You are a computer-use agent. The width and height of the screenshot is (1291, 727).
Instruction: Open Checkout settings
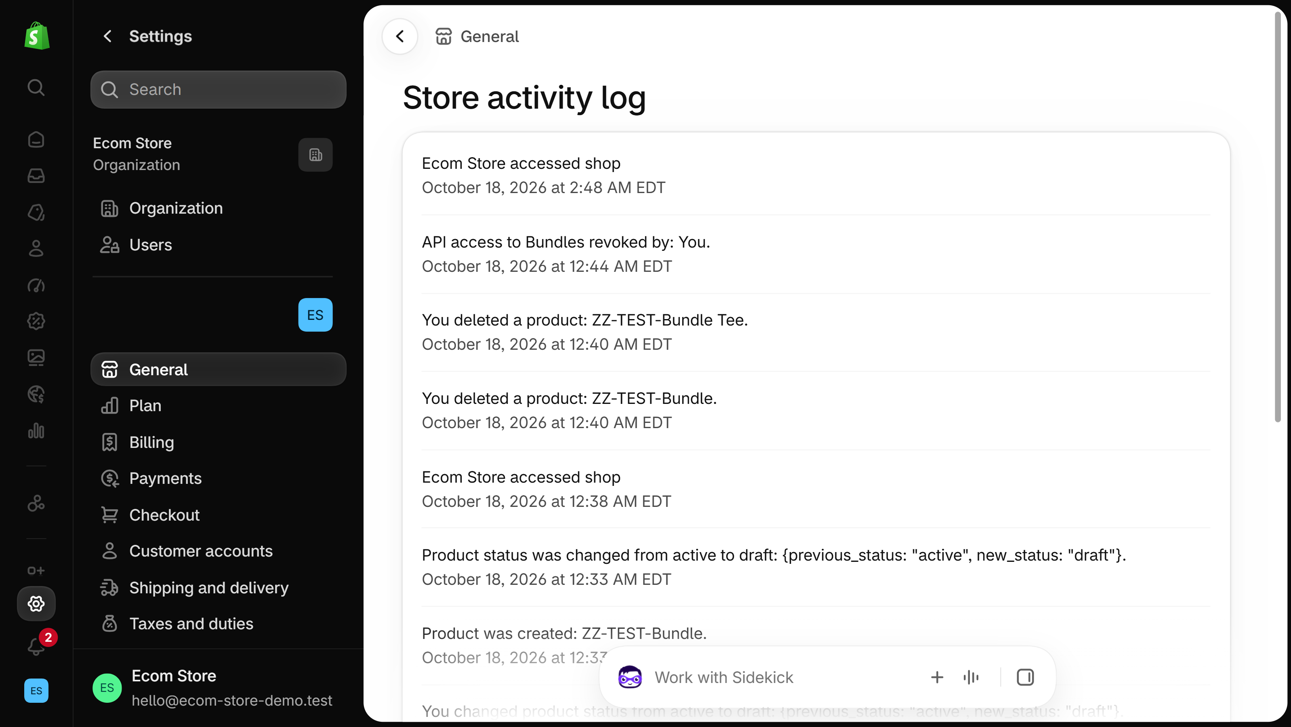pyautogui.click(x=219, y=515)
